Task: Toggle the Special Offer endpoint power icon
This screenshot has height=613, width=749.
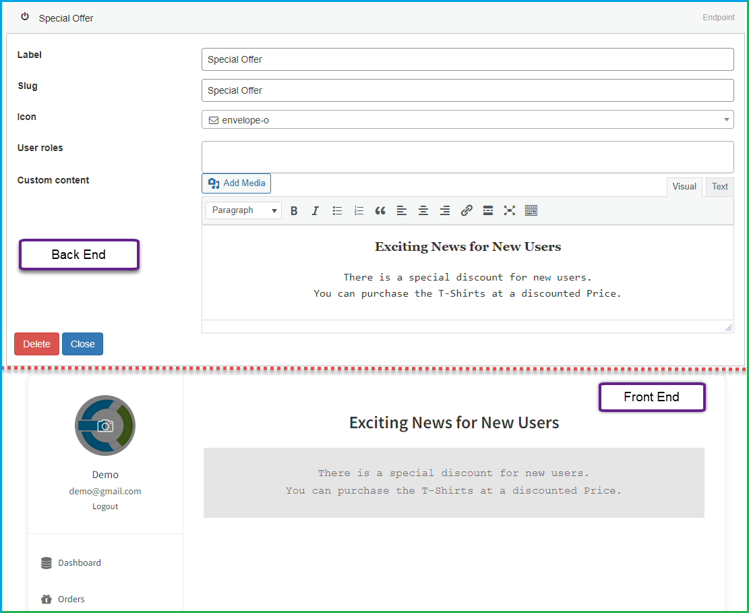Action: pyautogui.click(x=25, y=18)
